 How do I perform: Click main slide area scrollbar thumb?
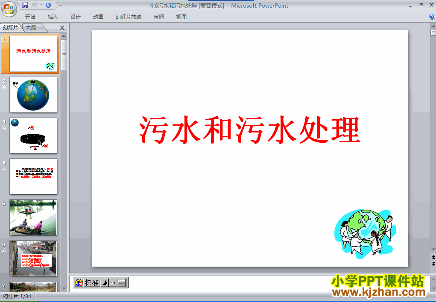click(433, 33)
